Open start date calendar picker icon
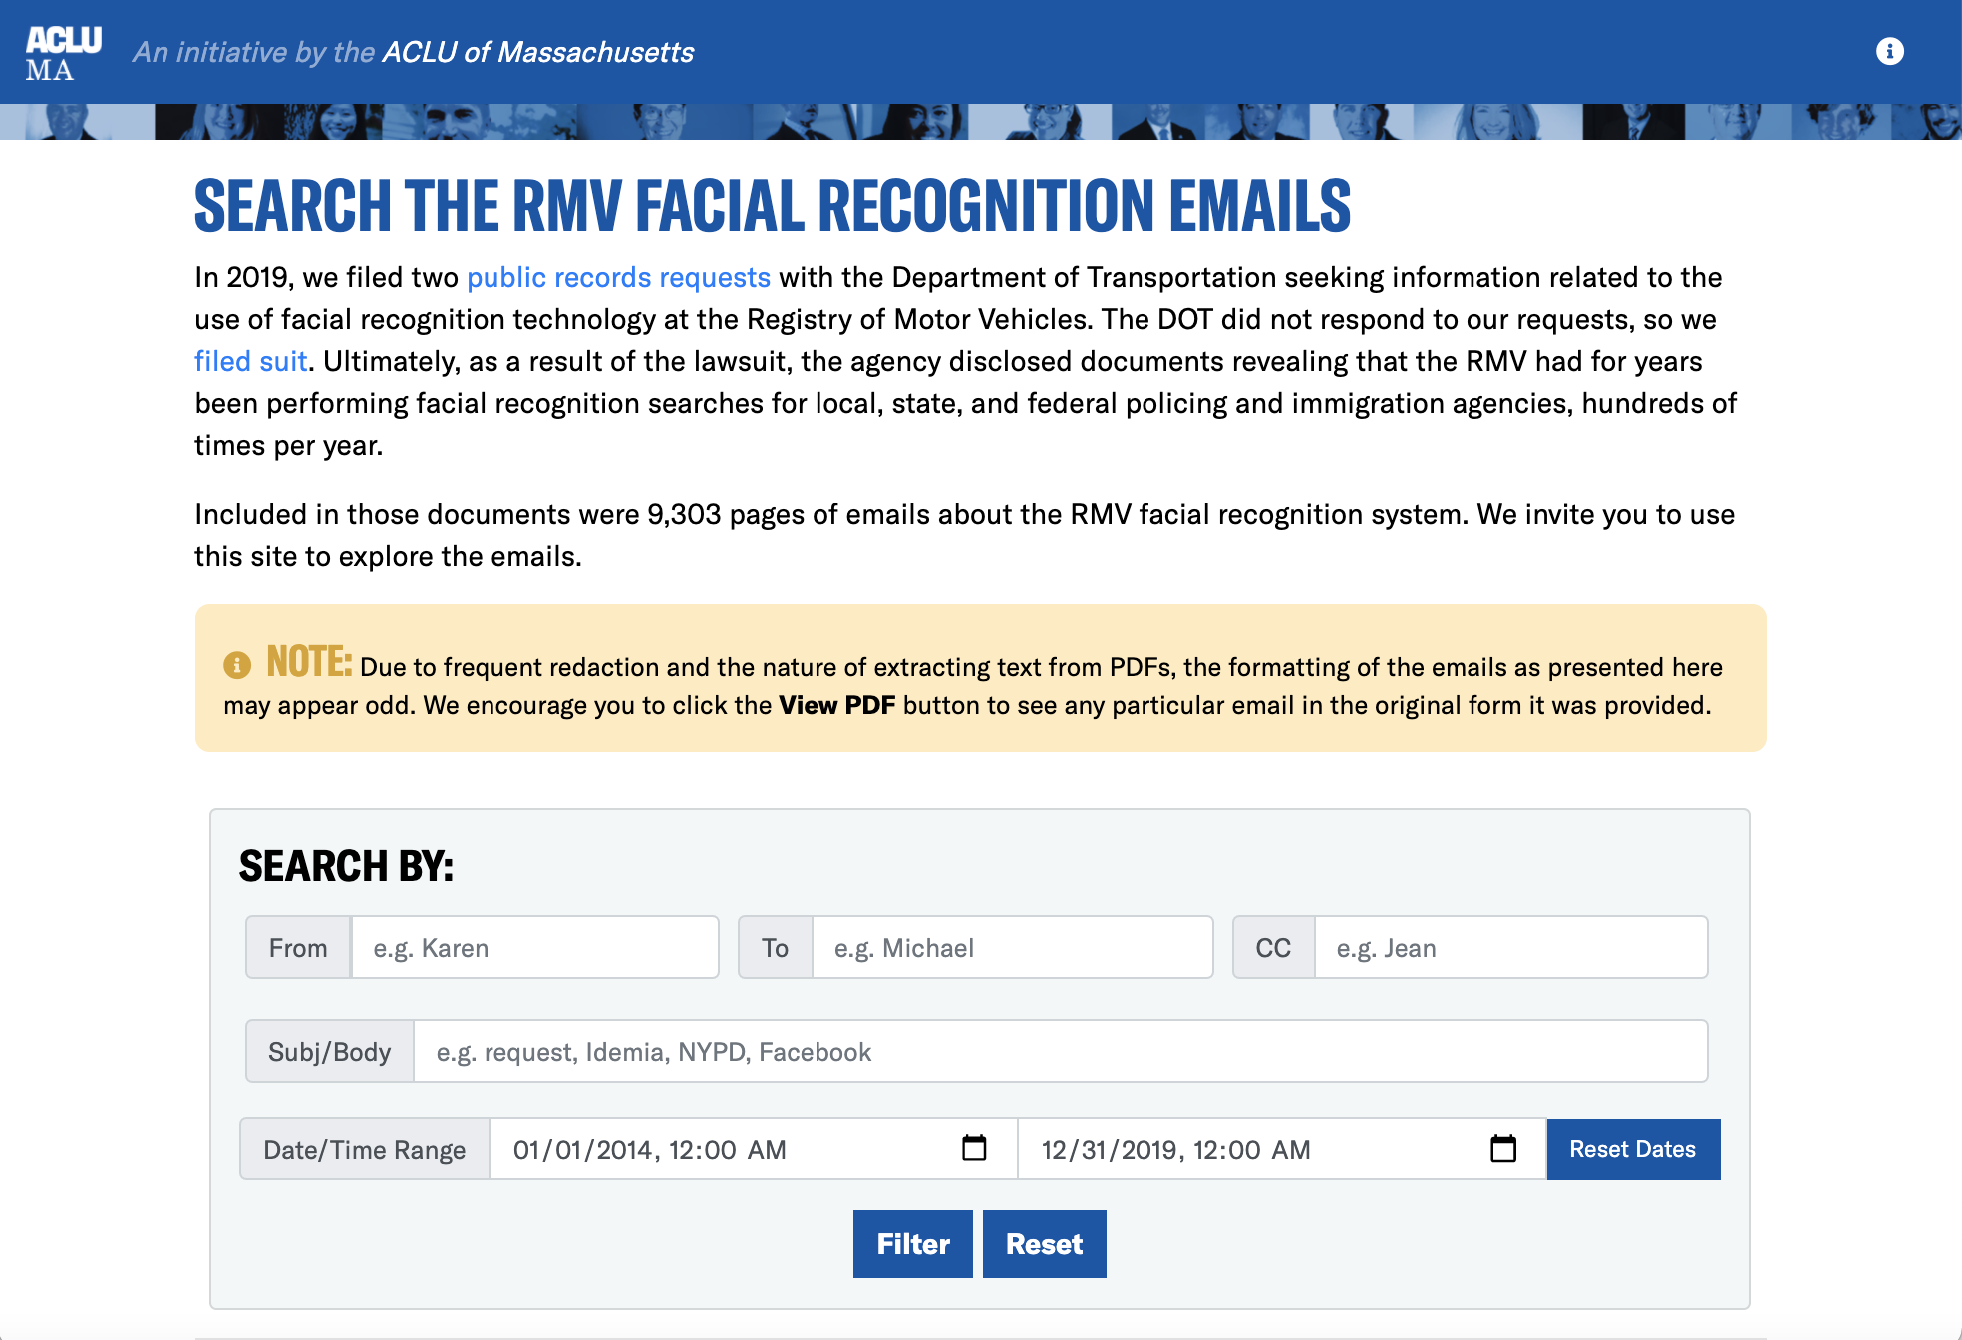The width and height of the screenshot is (1962, 1340). tap(974, 1148)
